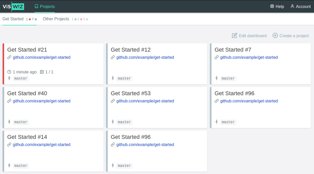Image resolution: width=314 pixels, height=174 pixels.
Task: Click the git commit icon on Get Started #40
Action: 9,122
